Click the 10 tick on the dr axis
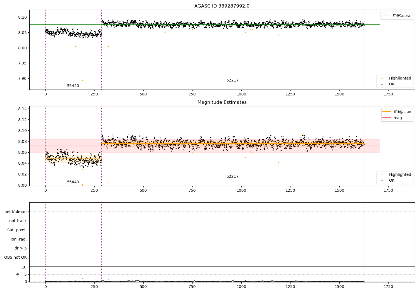 click(24, 267)
